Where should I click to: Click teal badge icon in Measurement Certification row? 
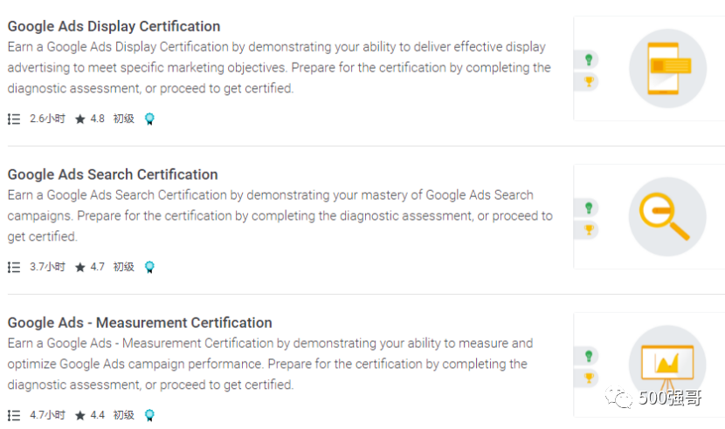(x=149, y=416)
